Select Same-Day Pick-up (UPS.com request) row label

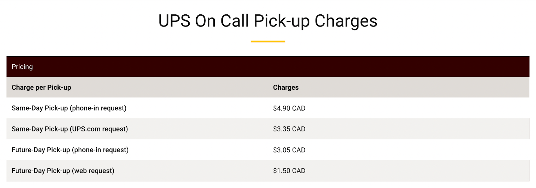(70, 129)
